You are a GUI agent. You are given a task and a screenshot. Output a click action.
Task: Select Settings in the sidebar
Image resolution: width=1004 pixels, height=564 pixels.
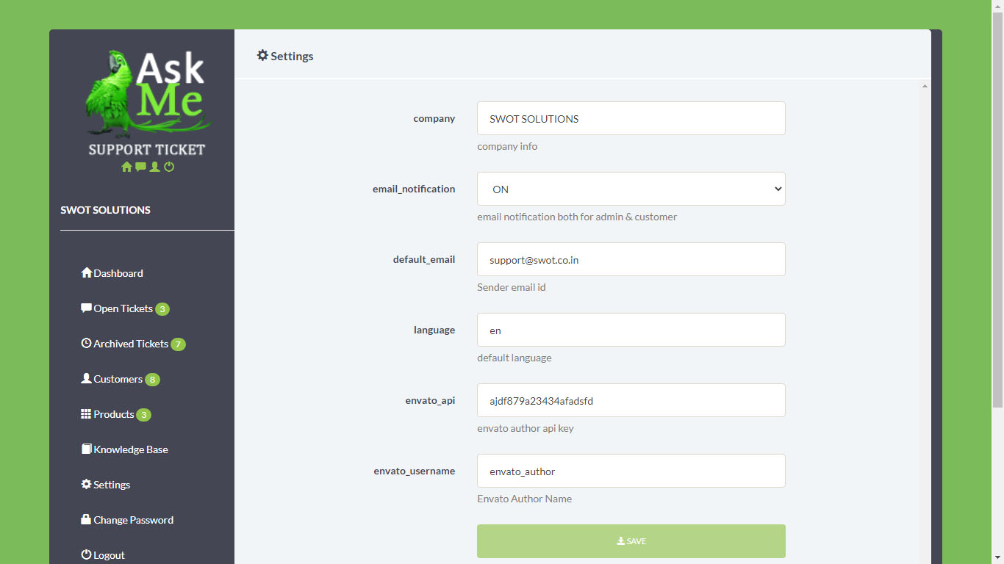click(x=106, y=485)
